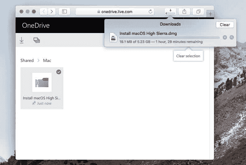Click the onedrive.live.com address bar

click(x=115, y=12)
